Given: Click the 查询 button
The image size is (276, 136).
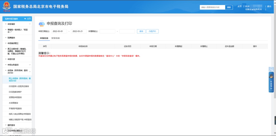Looking at the screenshot, I should [141, 31].
